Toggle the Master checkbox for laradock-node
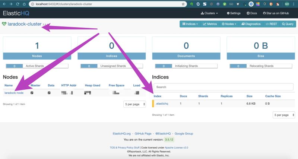This screenshot has height=159, width=298. (32, 93)
